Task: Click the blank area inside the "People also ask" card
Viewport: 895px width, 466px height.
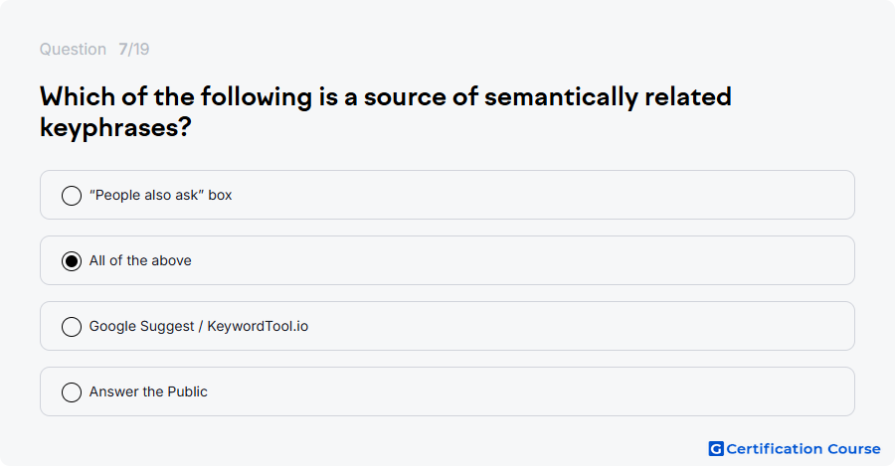Action: click(x=542, y=195)
